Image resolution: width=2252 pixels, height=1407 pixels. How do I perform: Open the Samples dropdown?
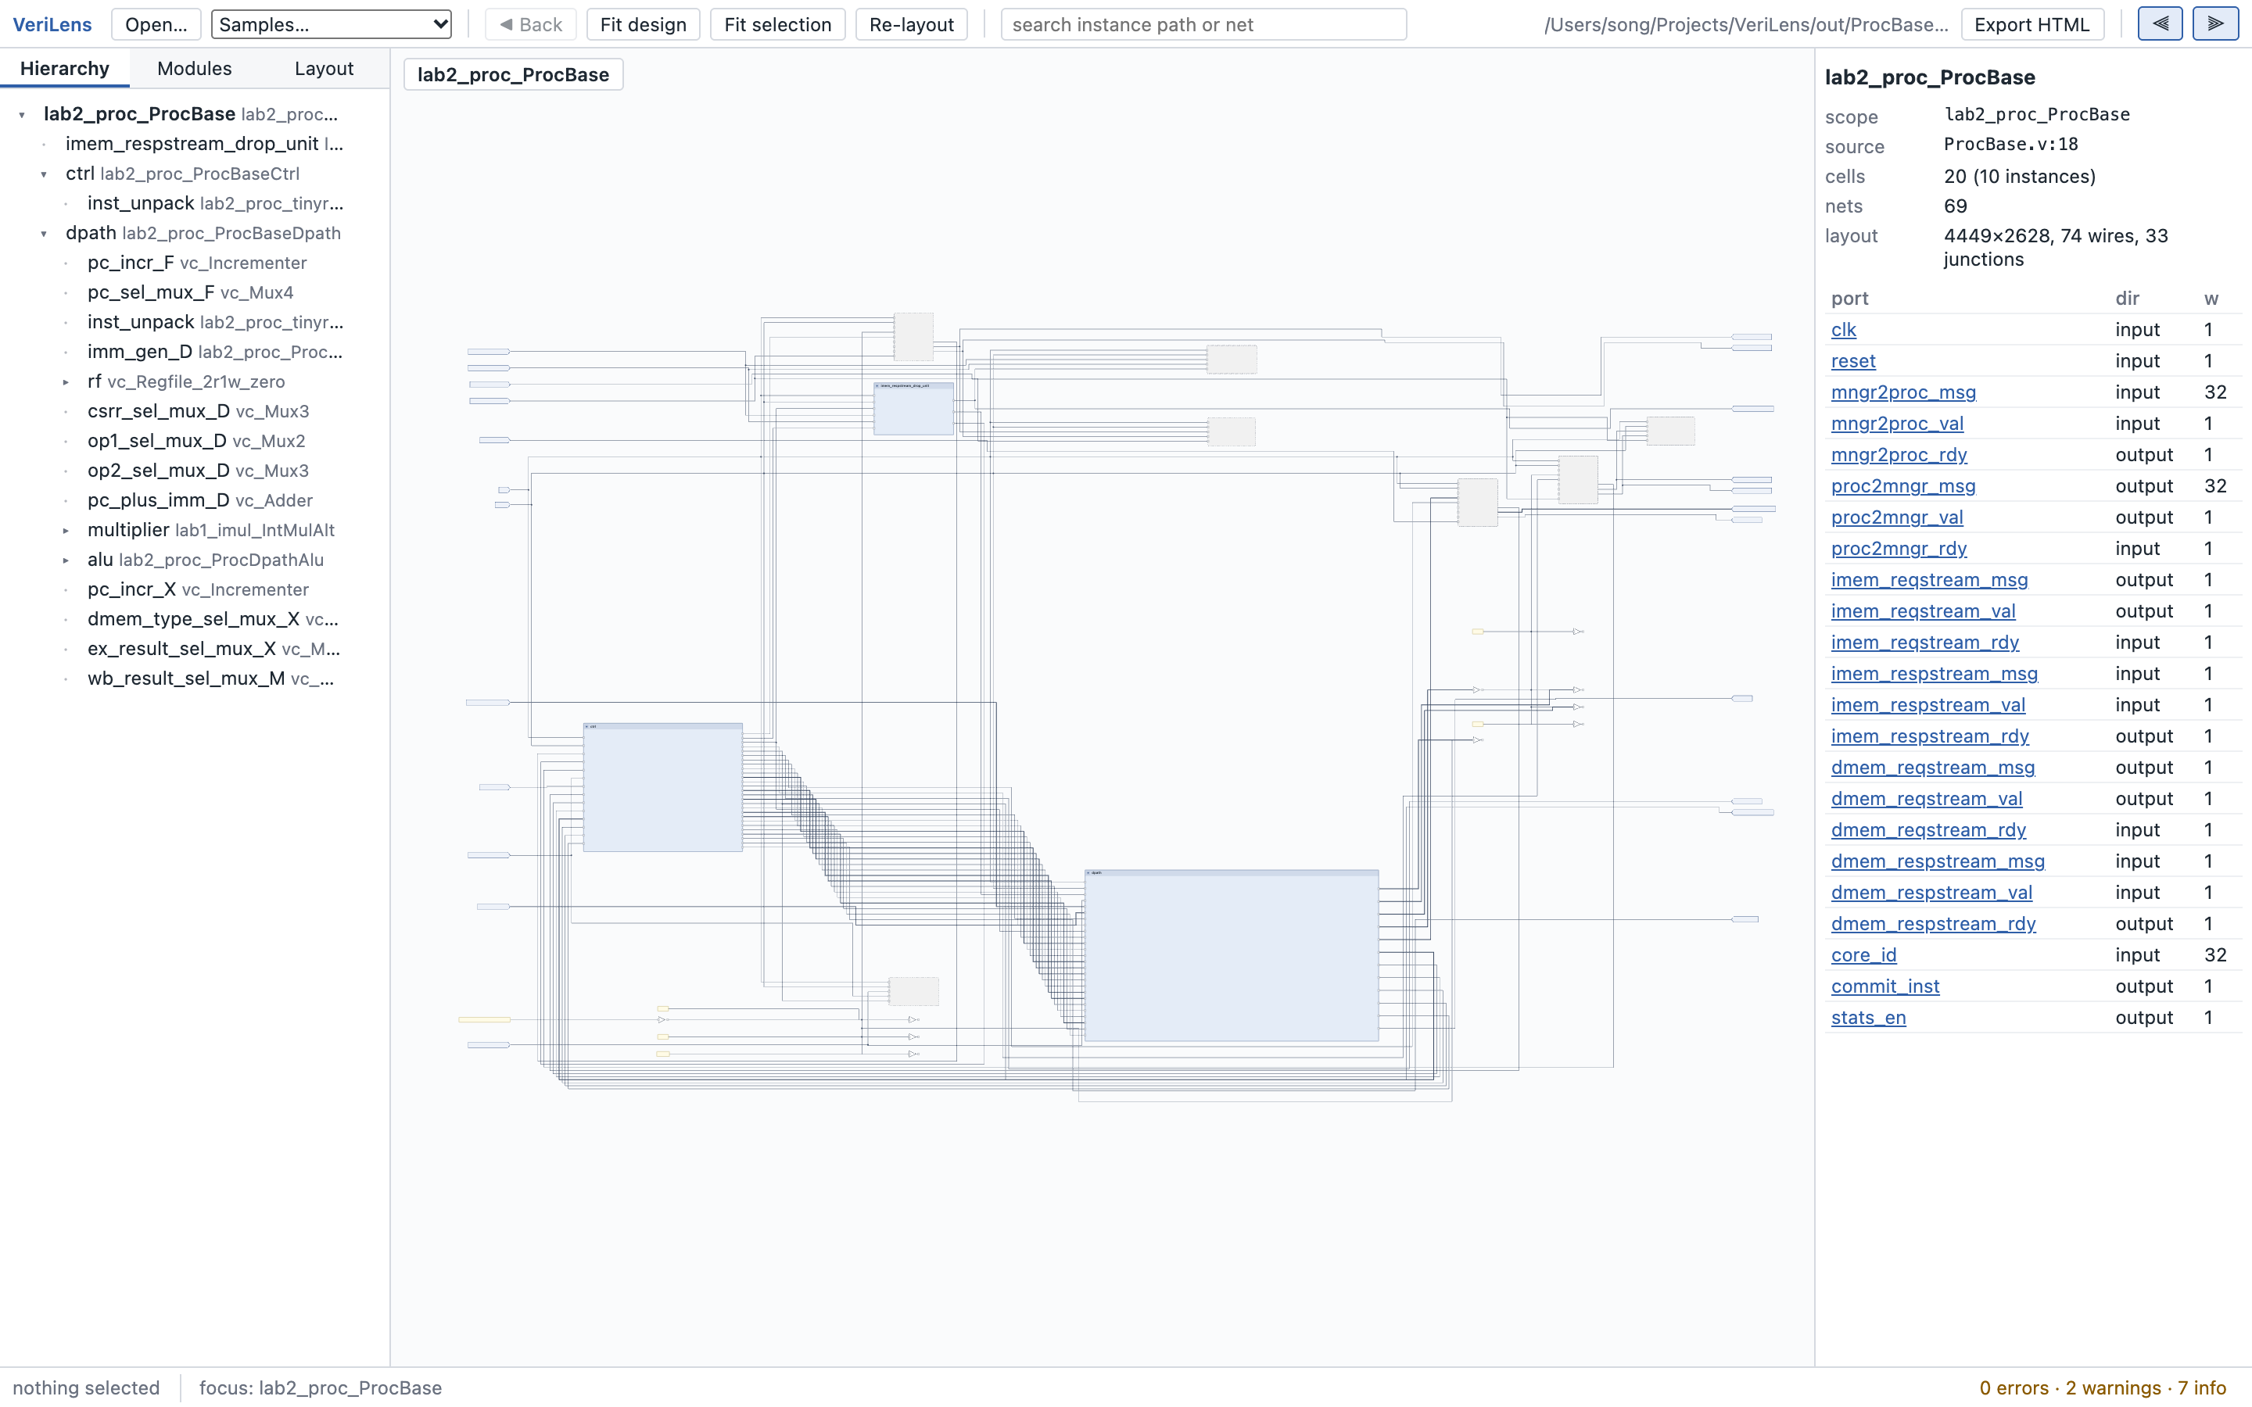(x=332, y=24)
